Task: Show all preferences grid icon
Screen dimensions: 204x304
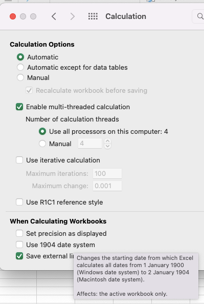Action: point(93,16)
